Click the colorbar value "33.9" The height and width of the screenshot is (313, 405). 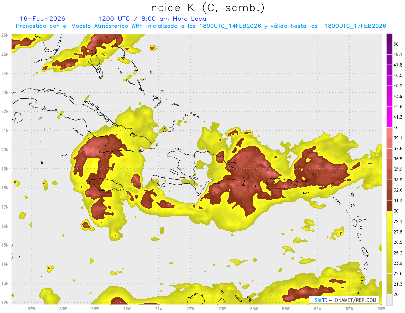click(x=398, y=180)
